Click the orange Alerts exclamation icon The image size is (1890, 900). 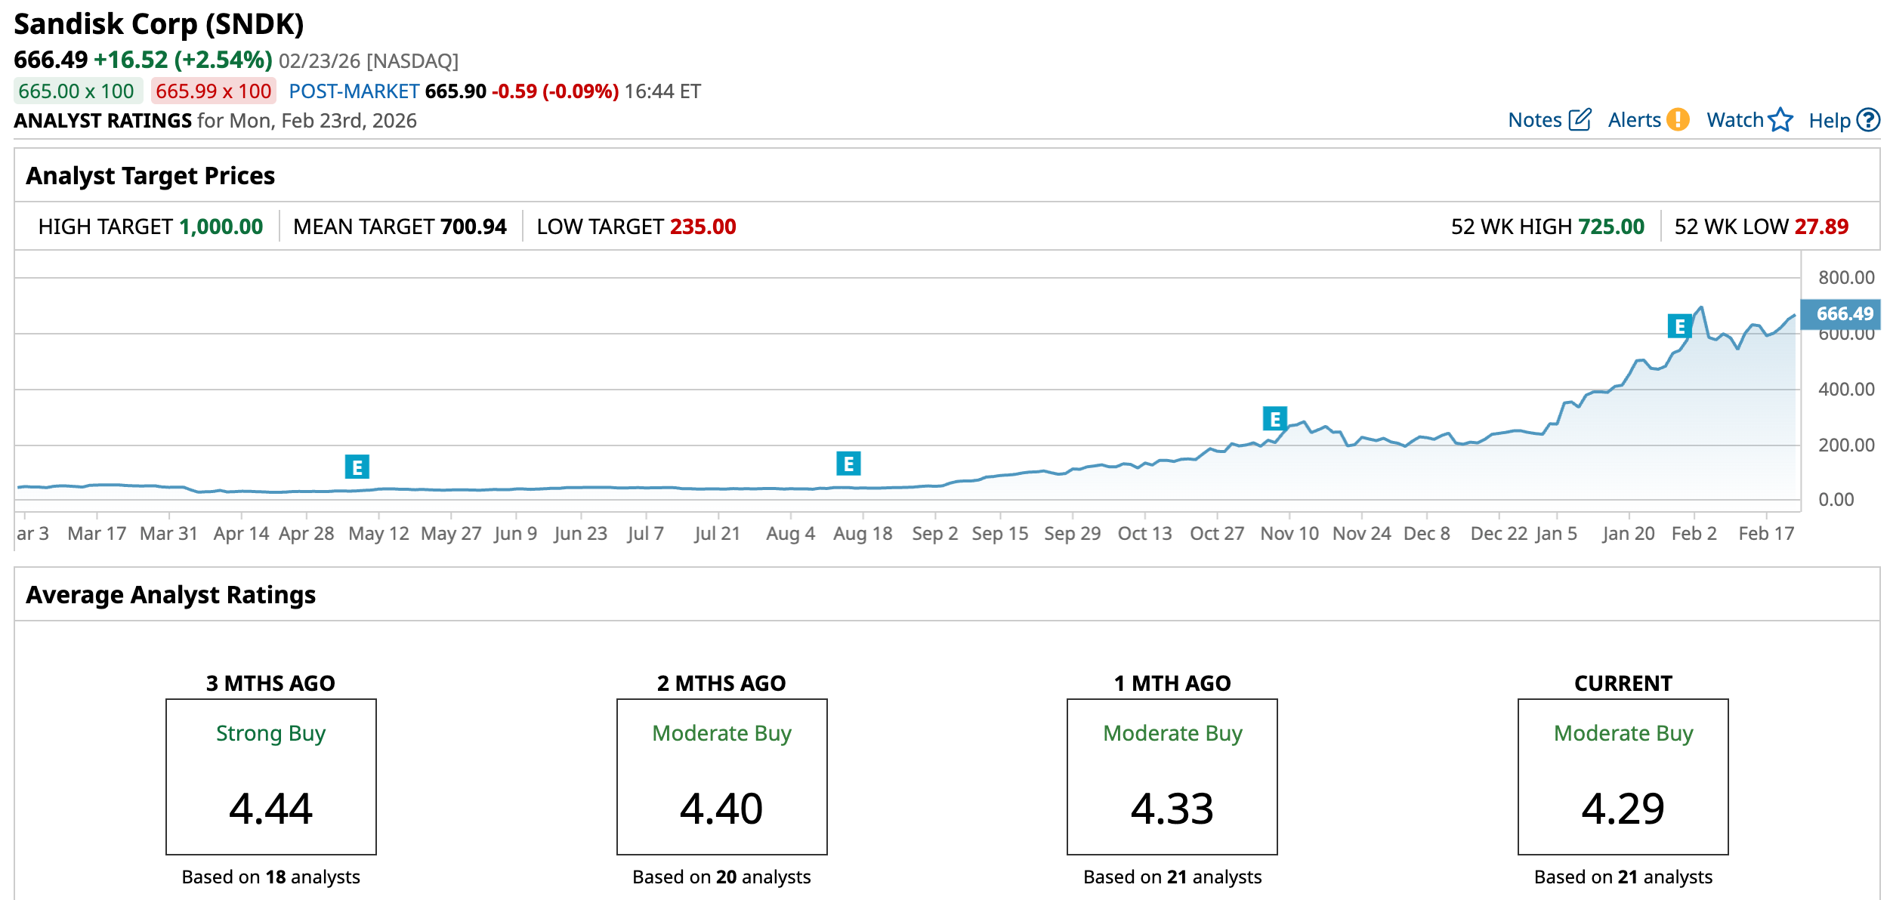point(1678,120)
